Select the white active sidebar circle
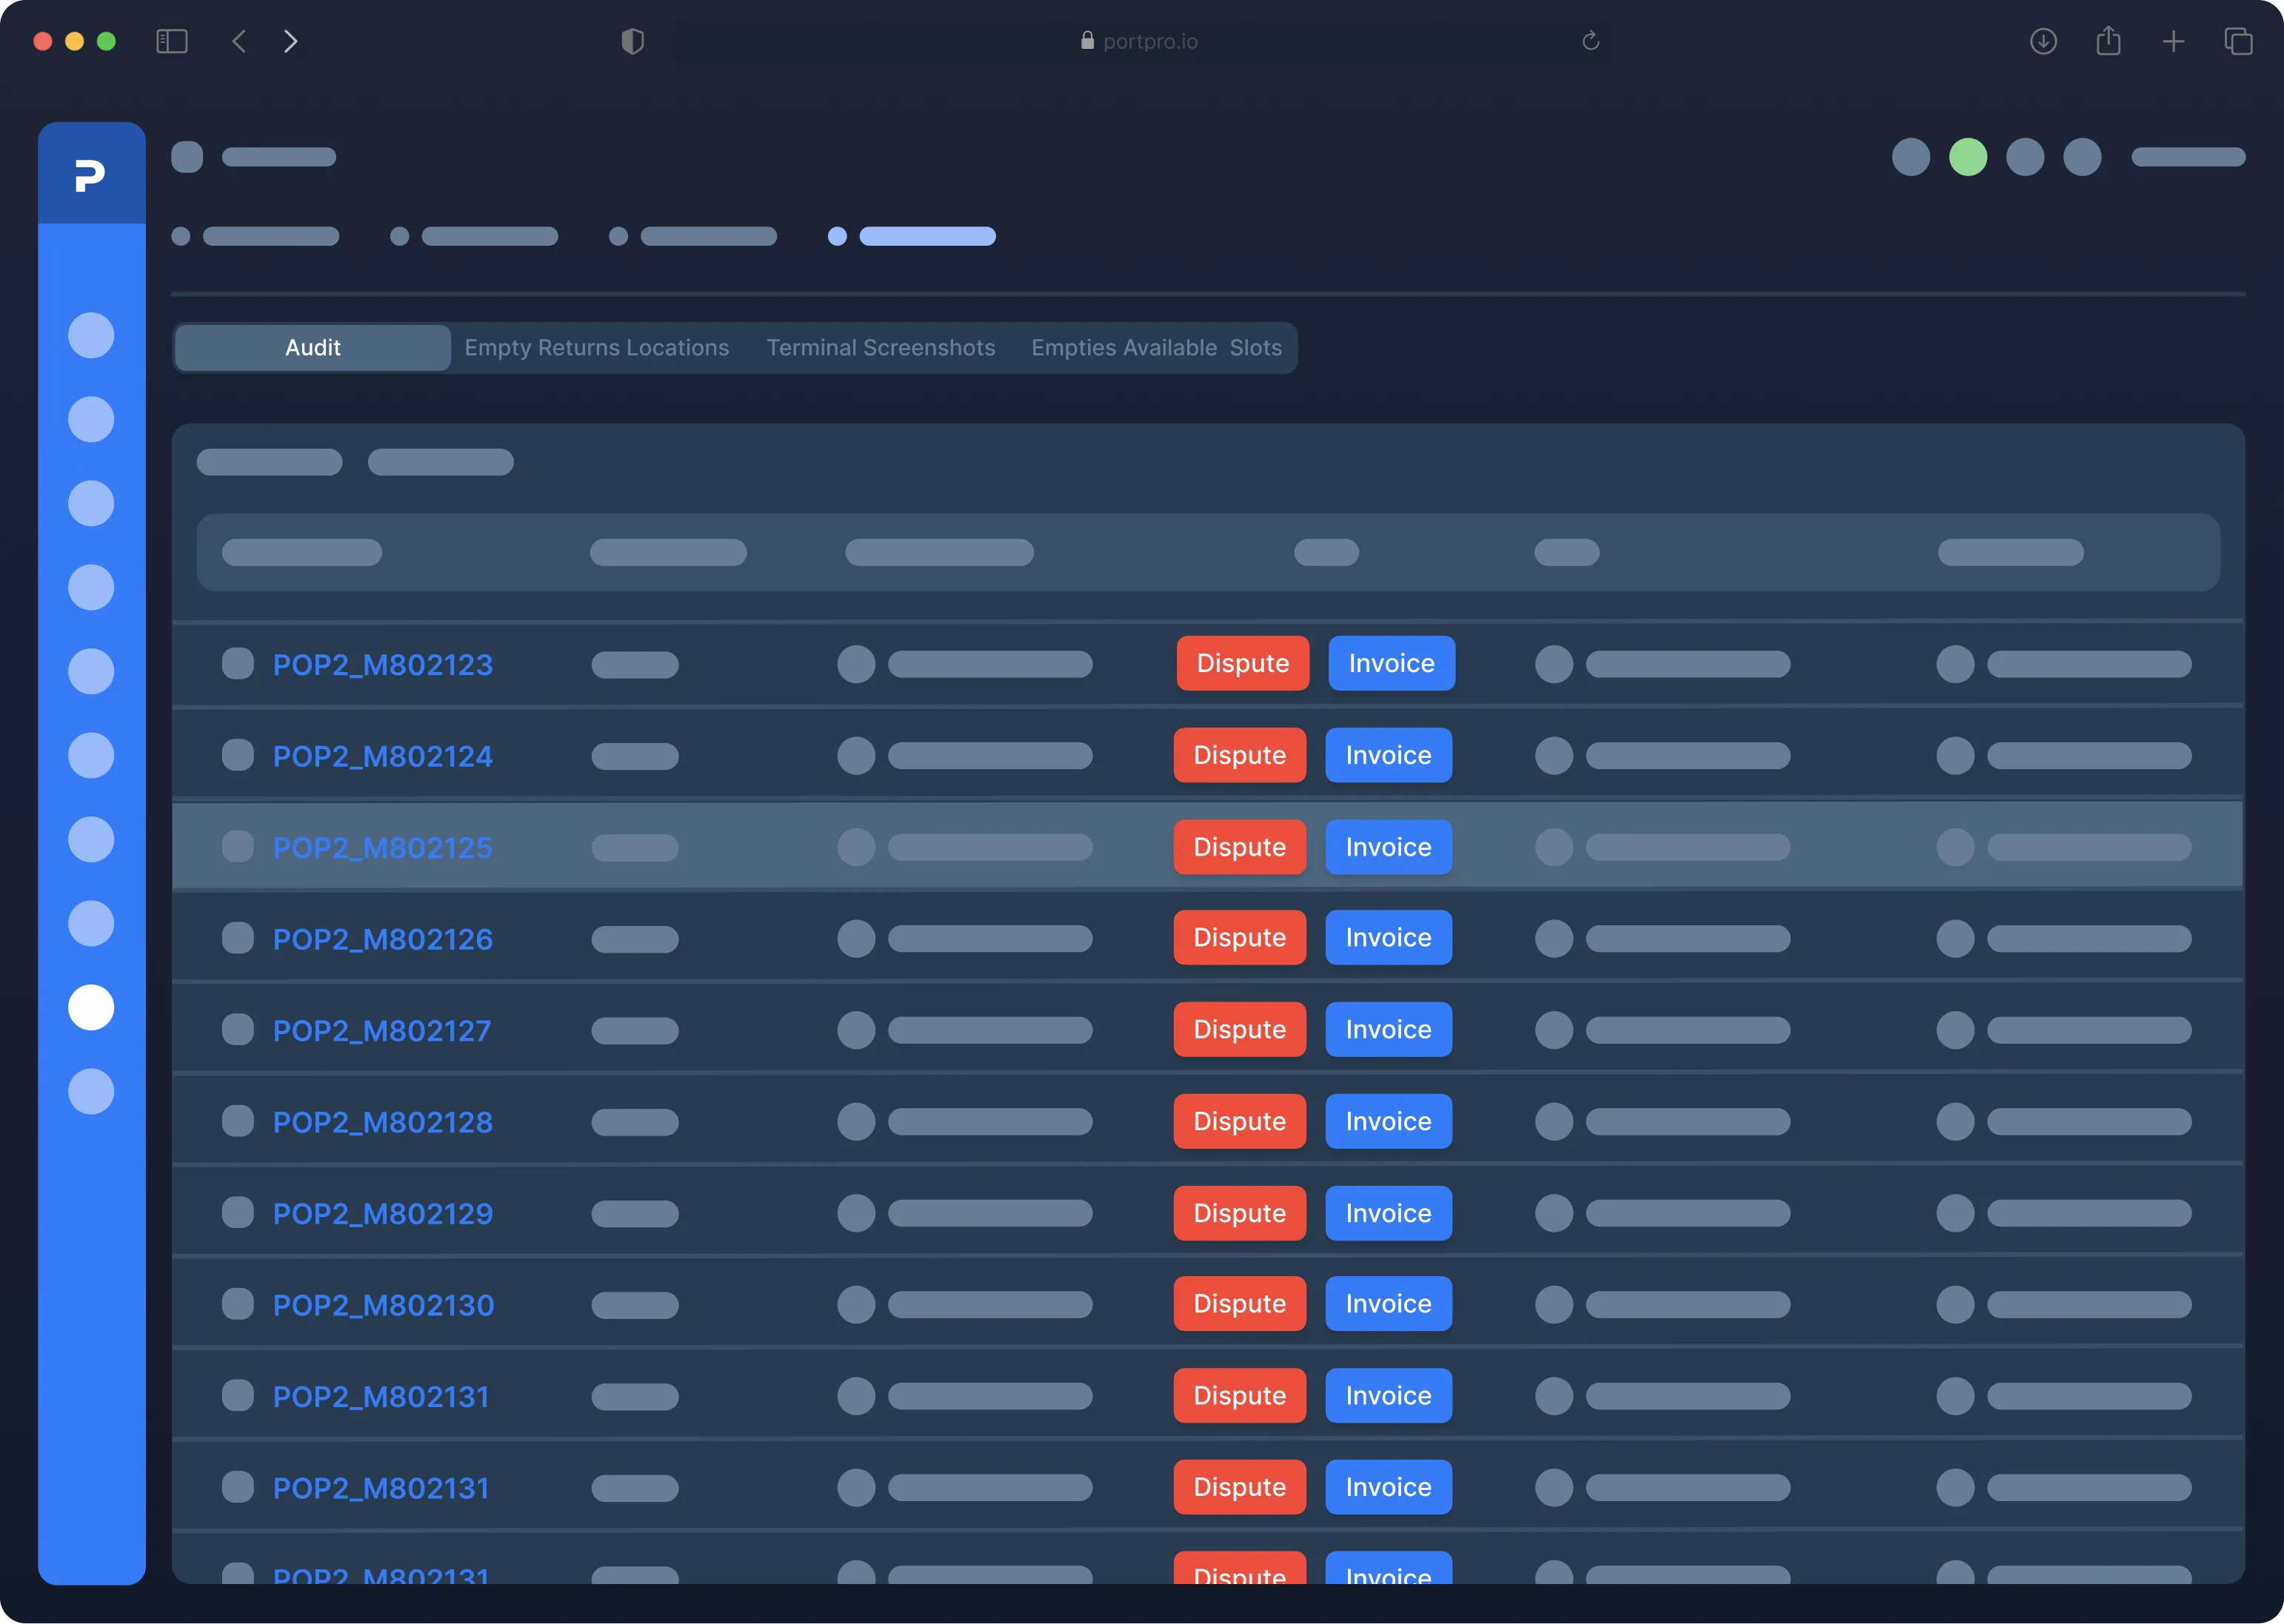The width and height of the screenshot is (2284, 1624). [91, 1007]
